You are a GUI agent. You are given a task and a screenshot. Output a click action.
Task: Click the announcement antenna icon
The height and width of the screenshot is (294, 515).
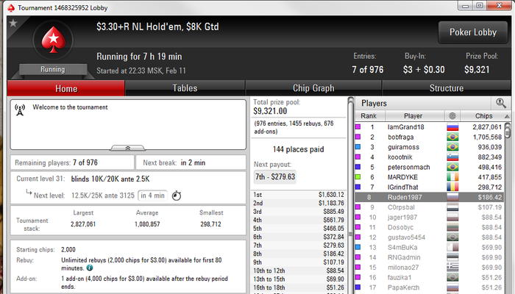(x=20, y=110)
